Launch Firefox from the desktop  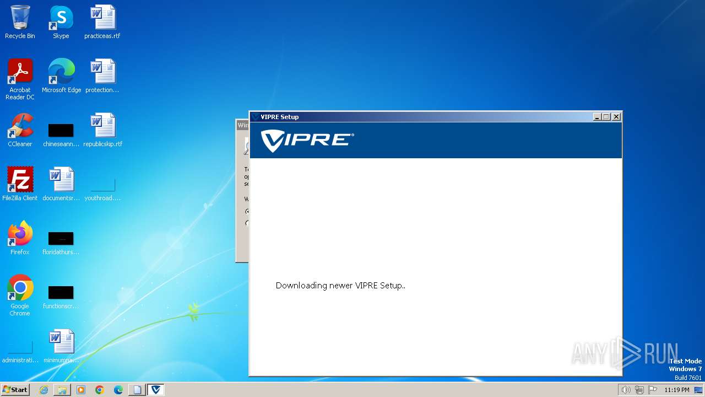tap(20, 238)
